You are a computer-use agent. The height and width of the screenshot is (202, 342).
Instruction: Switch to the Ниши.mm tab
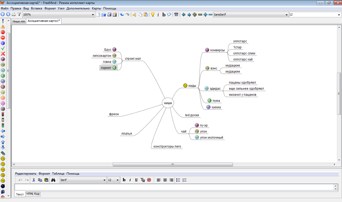pyautogui.click(x=19, y=22)
